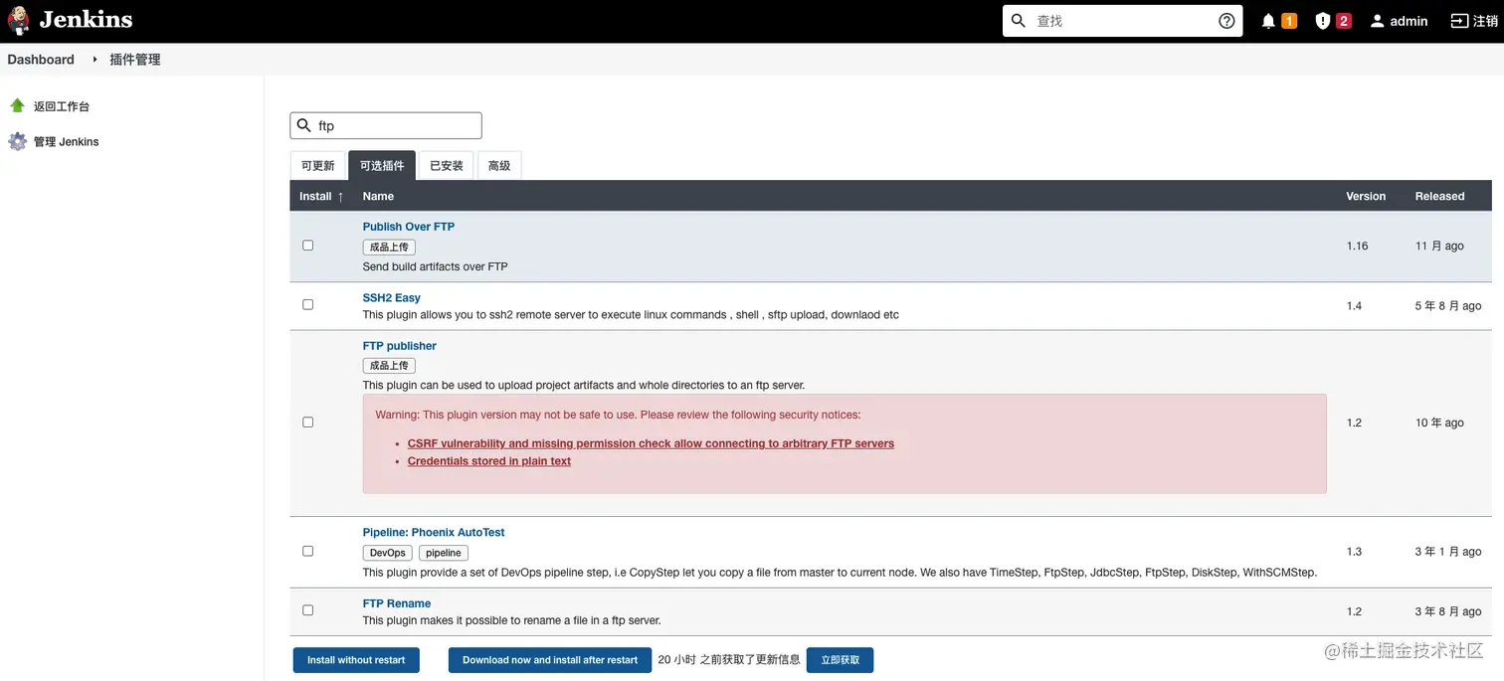Open the 管理 Jenkins sidebar link

coord(67,142)
